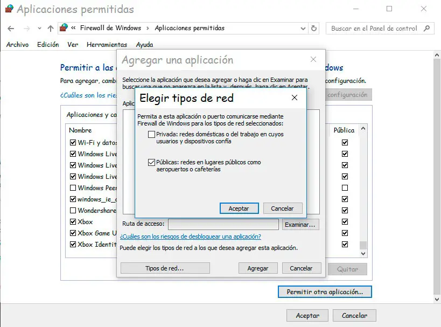Image resolution: width=441 pixels, height=327 pixels.
Task: Cancel the Agregar una aplicación dialog
Action: (x=302, y=268)
